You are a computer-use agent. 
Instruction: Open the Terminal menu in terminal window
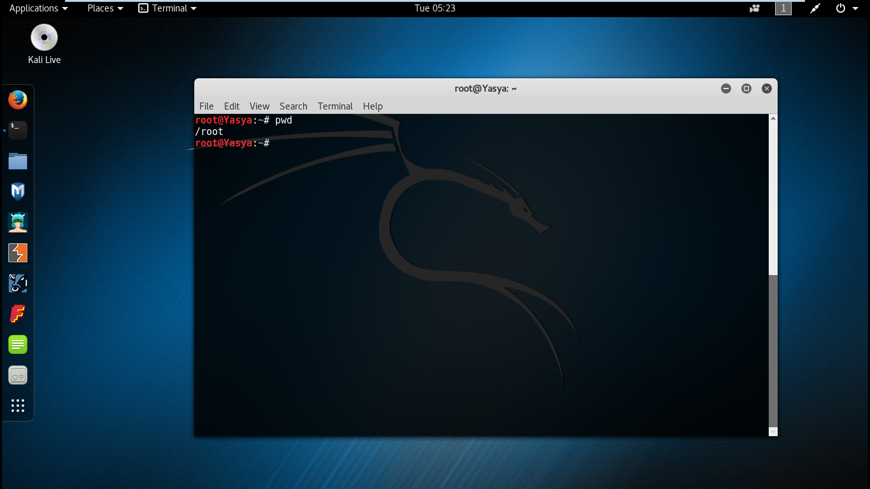point(335,106)
